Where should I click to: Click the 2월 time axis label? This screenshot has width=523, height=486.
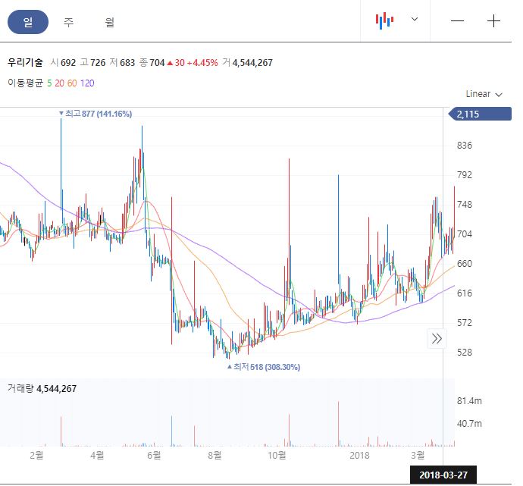point(36,456)
